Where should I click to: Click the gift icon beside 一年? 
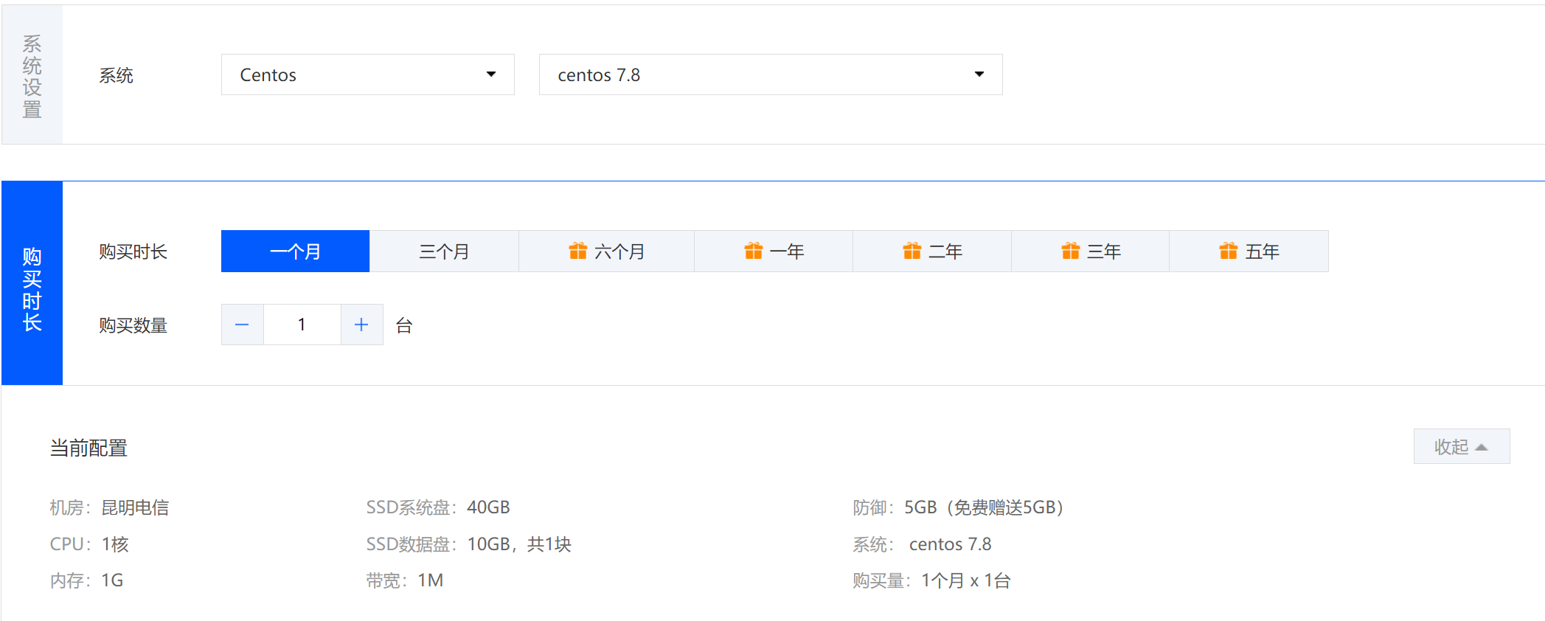click(754, 251)
